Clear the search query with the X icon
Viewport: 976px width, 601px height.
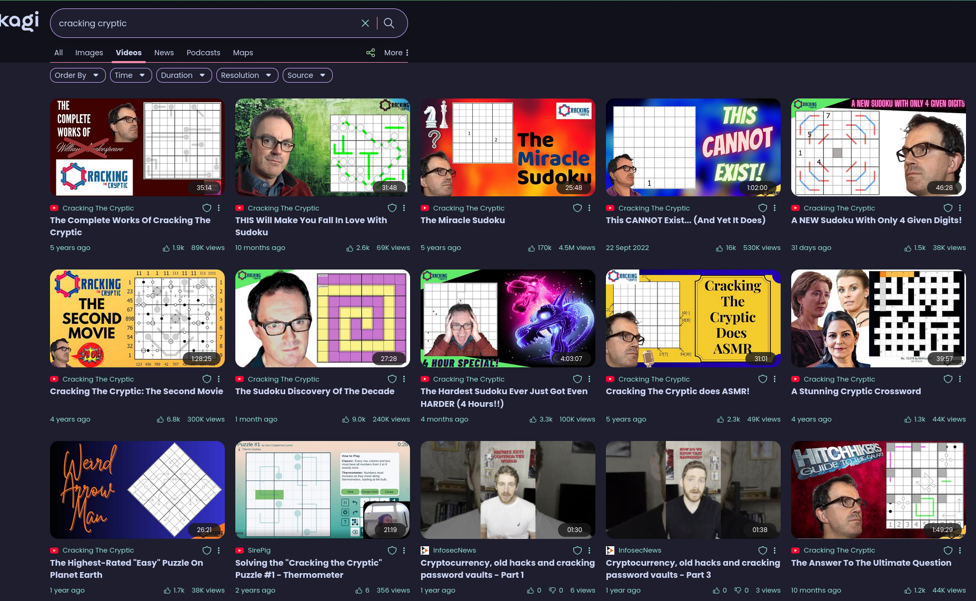pos(365,23)
